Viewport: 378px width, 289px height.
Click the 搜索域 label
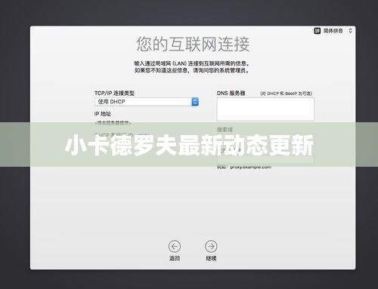coord(225,130)
